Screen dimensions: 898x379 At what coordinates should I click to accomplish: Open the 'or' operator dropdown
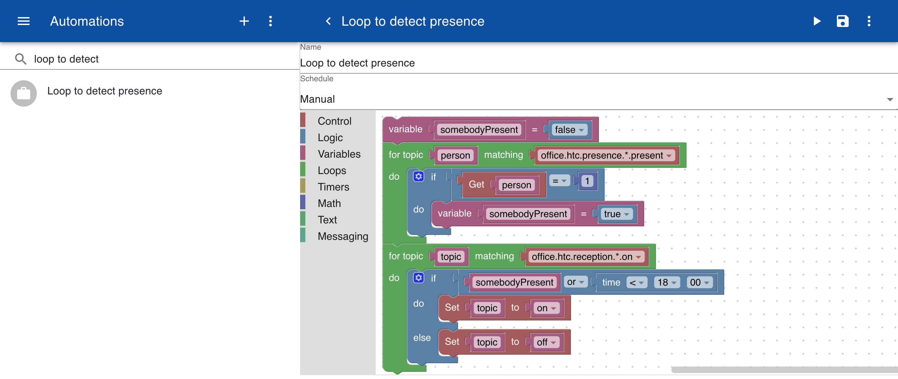[x=576, y=282]
